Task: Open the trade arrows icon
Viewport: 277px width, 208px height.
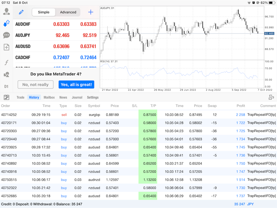Action: [x=6, y=23]
